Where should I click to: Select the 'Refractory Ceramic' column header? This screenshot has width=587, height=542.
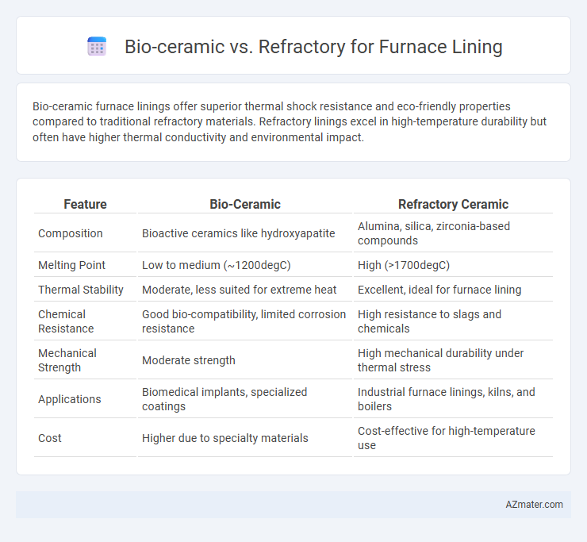(453, 204)
